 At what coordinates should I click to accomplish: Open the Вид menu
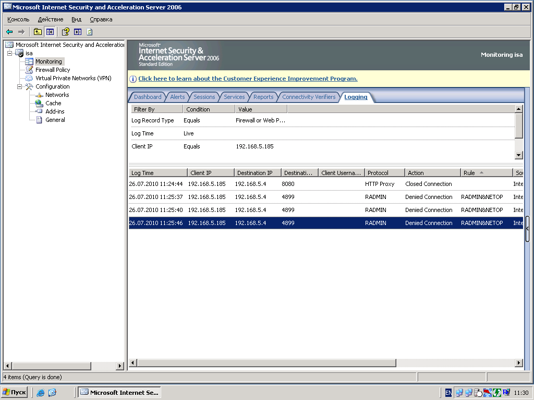point(76,19)
